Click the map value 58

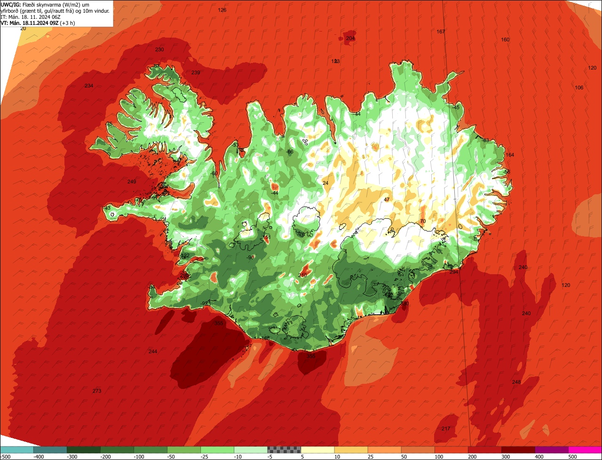(507, 172)
